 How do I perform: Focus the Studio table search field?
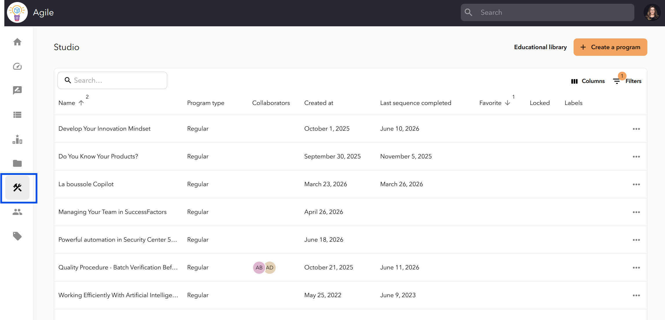pos(112,80)
